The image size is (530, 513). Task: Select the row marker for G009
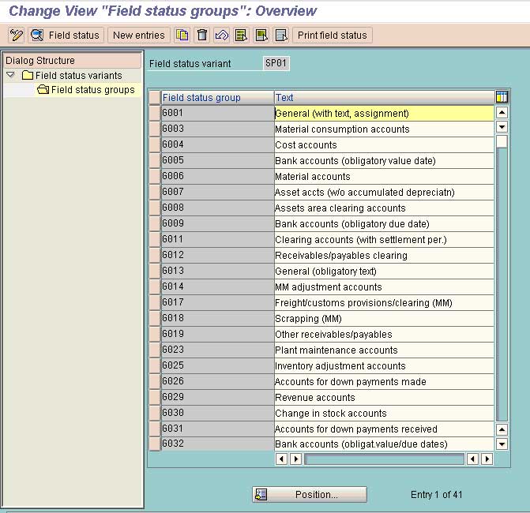(x=155, y=223)
